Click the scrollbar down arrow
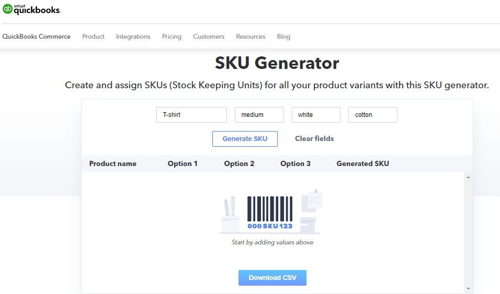 coord(468,289)
